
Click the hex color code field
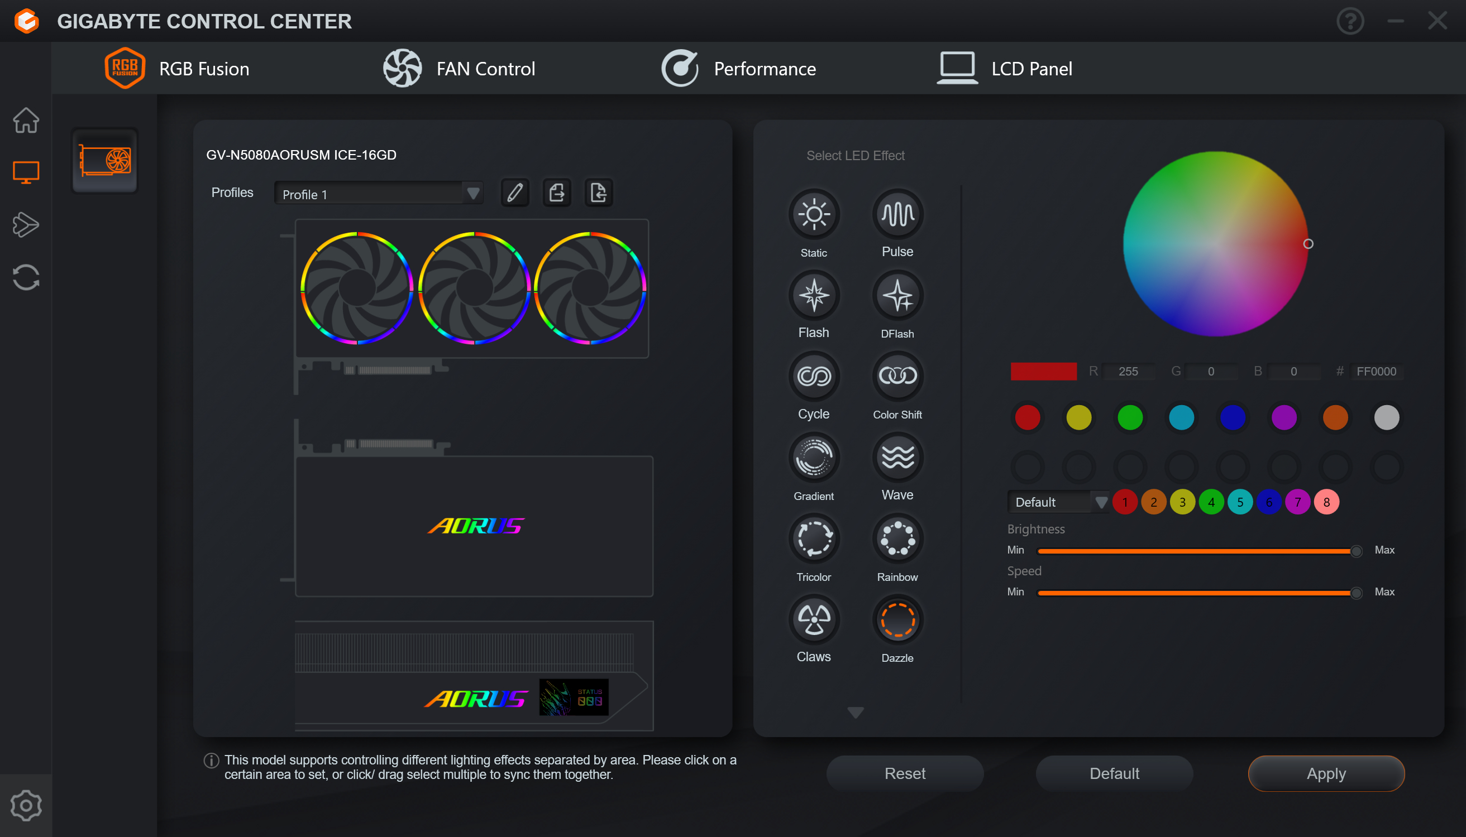[1376, 372]
